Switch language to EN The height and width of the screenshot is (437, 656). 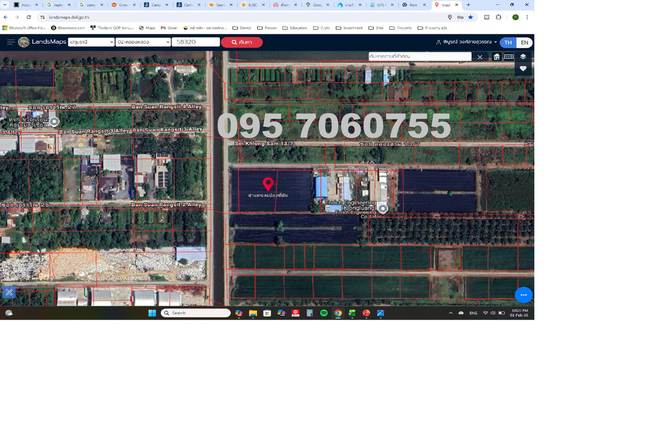click(524, 43)
